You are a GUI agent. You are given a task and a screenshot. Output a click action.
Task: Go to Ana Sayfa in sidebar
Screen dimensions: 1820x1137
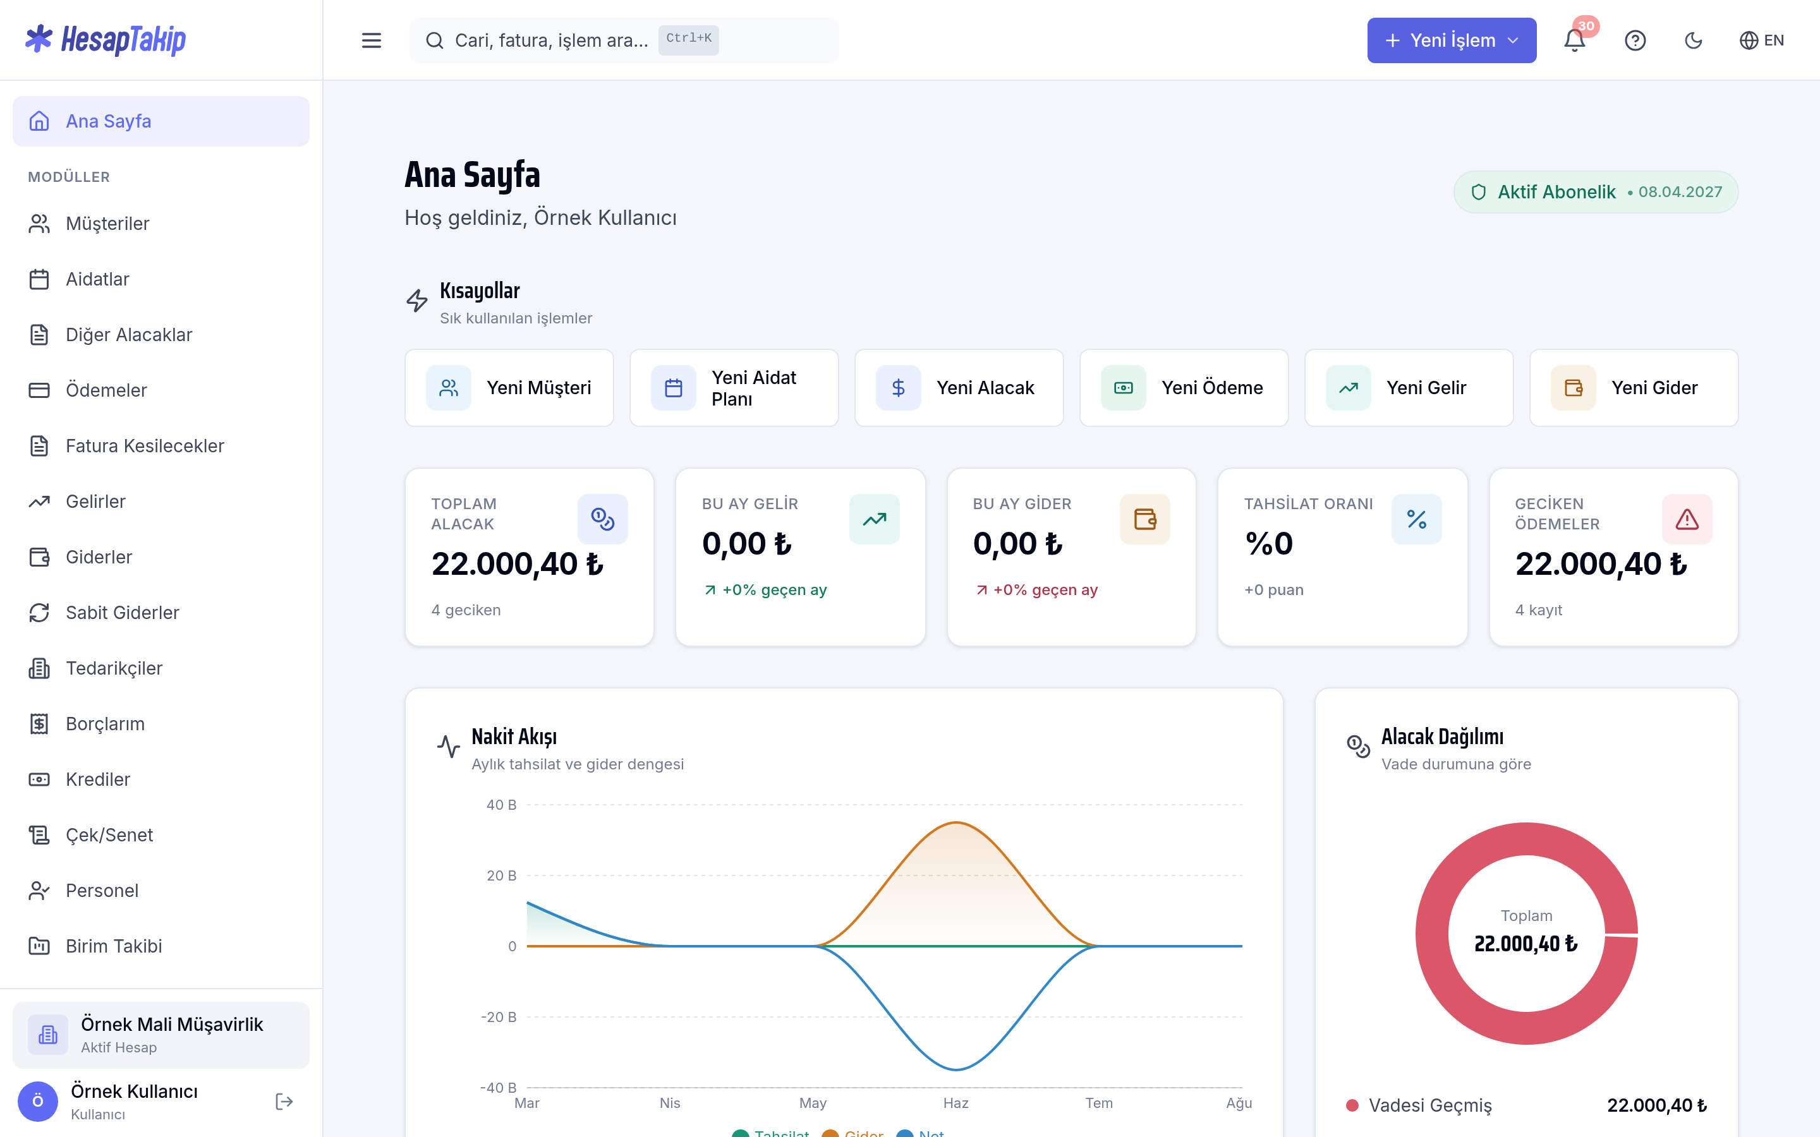coord(161,121)
